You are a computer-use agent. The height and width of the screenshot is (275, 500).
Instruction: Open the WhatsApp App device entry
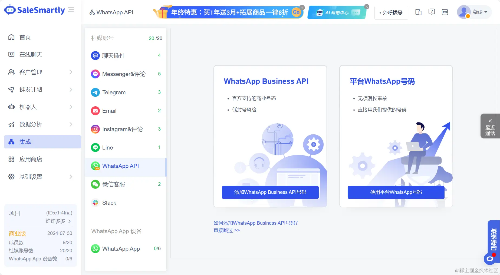126,249
